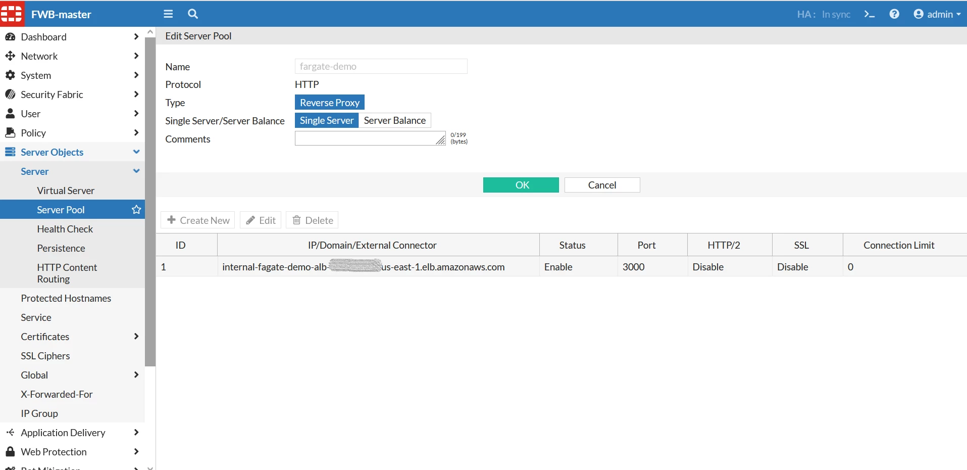Toggle the Server Pool favorite star
Screen dimensions: 967x470
point(136,209)
